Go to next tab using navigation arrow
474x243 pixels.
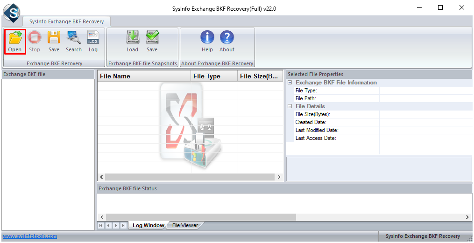116,225
